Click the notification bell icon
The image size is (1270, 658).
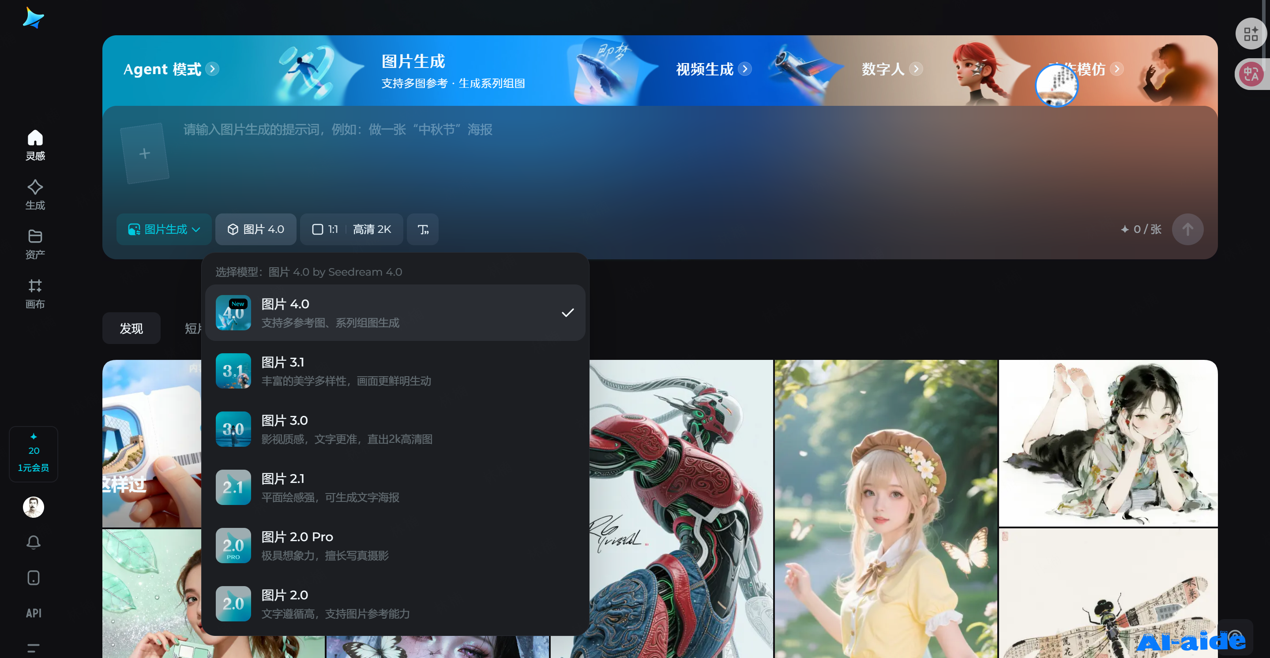[x=34, y=542]
